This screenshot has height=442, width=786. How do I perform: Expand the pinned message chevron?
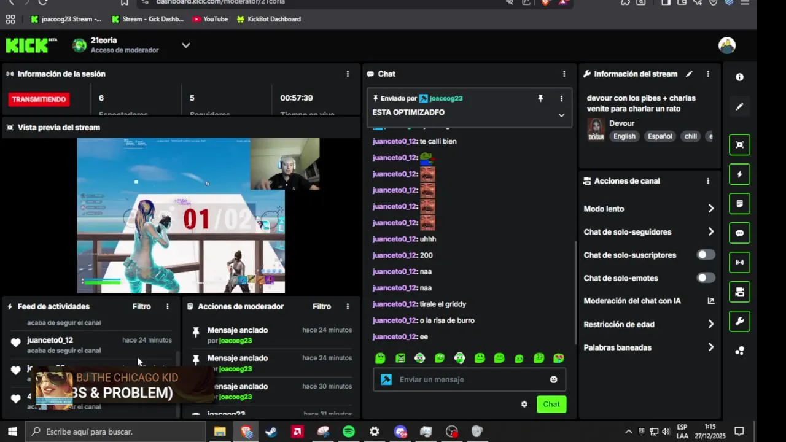pos(561,115)
